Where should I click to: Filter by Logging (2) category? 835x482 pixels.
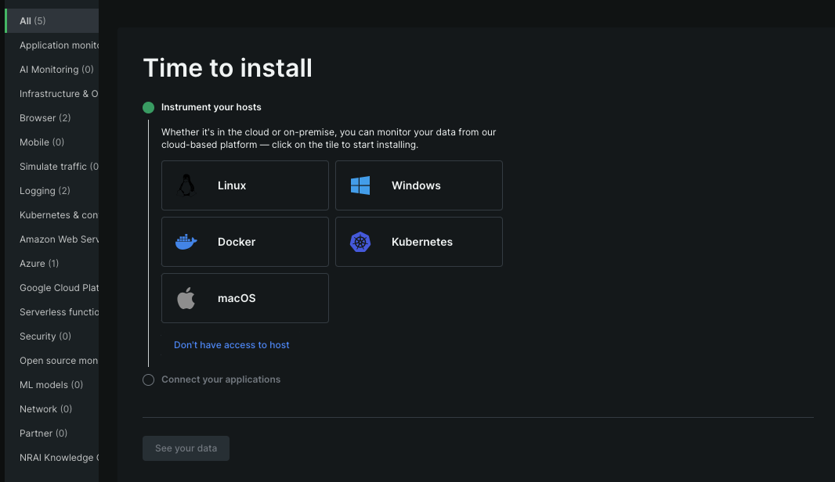[x=52, y=190]
